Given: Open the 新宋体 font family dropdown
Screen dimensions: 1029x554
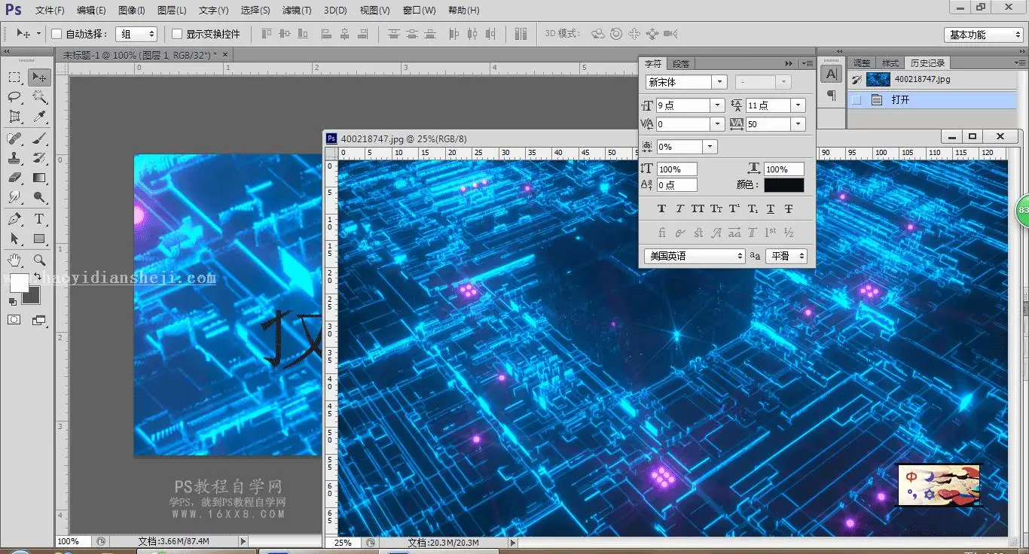Looking at the screenshot, I should [x=720, y=82].
